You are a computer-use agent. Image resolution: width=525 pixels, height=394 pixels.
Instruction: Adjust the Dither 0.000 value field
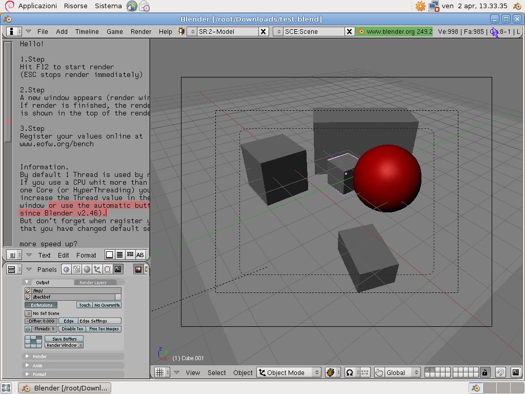pos(41,321)
